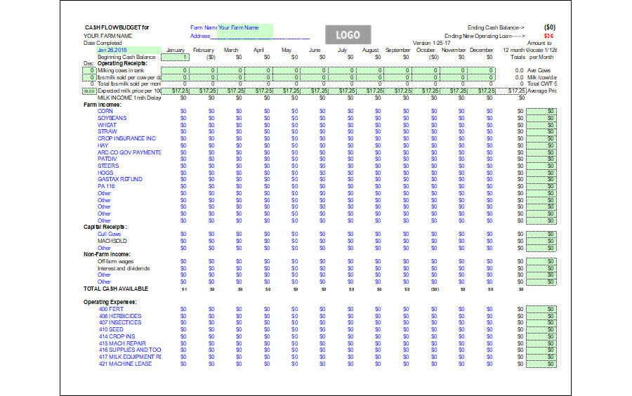Select the green per-month cell in 400 FERT row
Image resolution: width=632 pixels, height=396 pixels.
(541, 310)
